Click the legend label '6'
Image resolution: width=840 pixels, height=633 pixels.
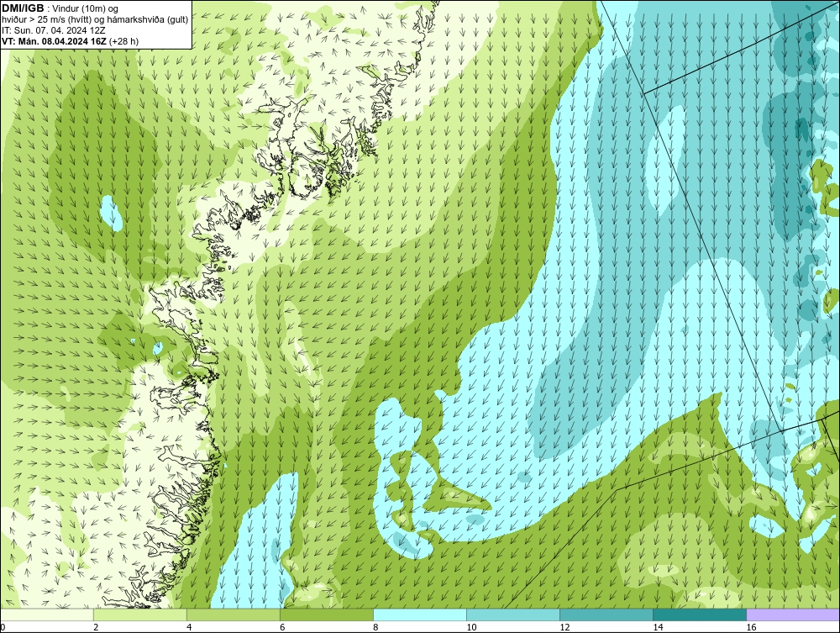282,627
